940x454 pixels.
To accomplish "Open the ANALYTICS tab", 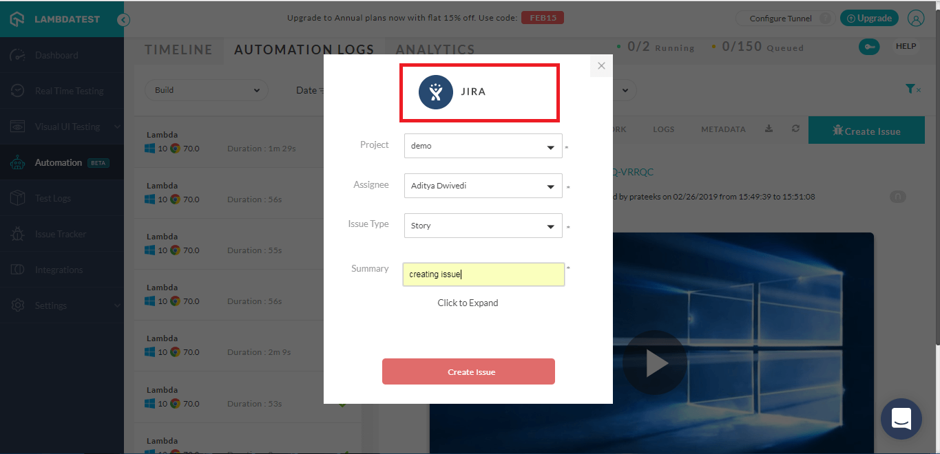I will click(x=435, y=50).
